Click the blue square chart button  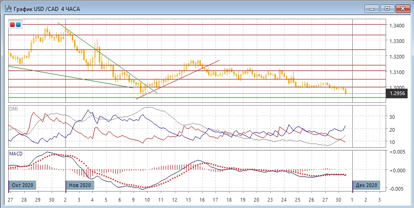pyautogui.click(x=18, y=25)
